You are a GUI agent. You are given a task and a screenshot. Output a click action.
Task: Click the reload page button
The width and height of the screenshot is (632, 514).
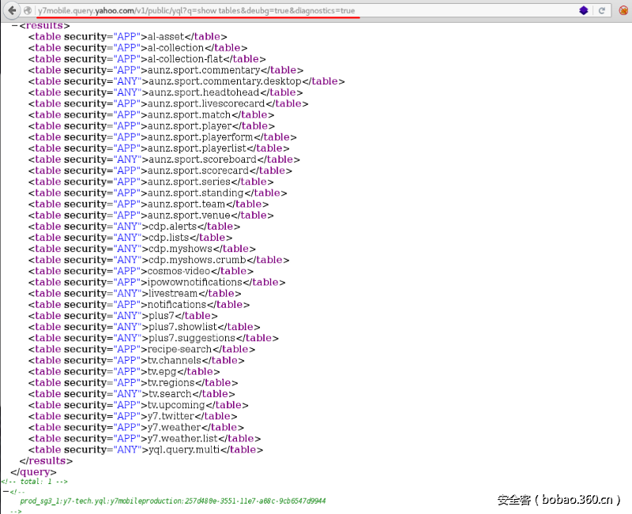(602, 10)
